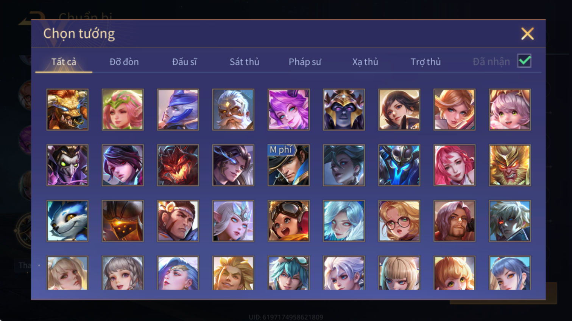This screenshot has height=321, width=572.
Task: Close the Chọn tướng dialog
Action: (527, 34)
